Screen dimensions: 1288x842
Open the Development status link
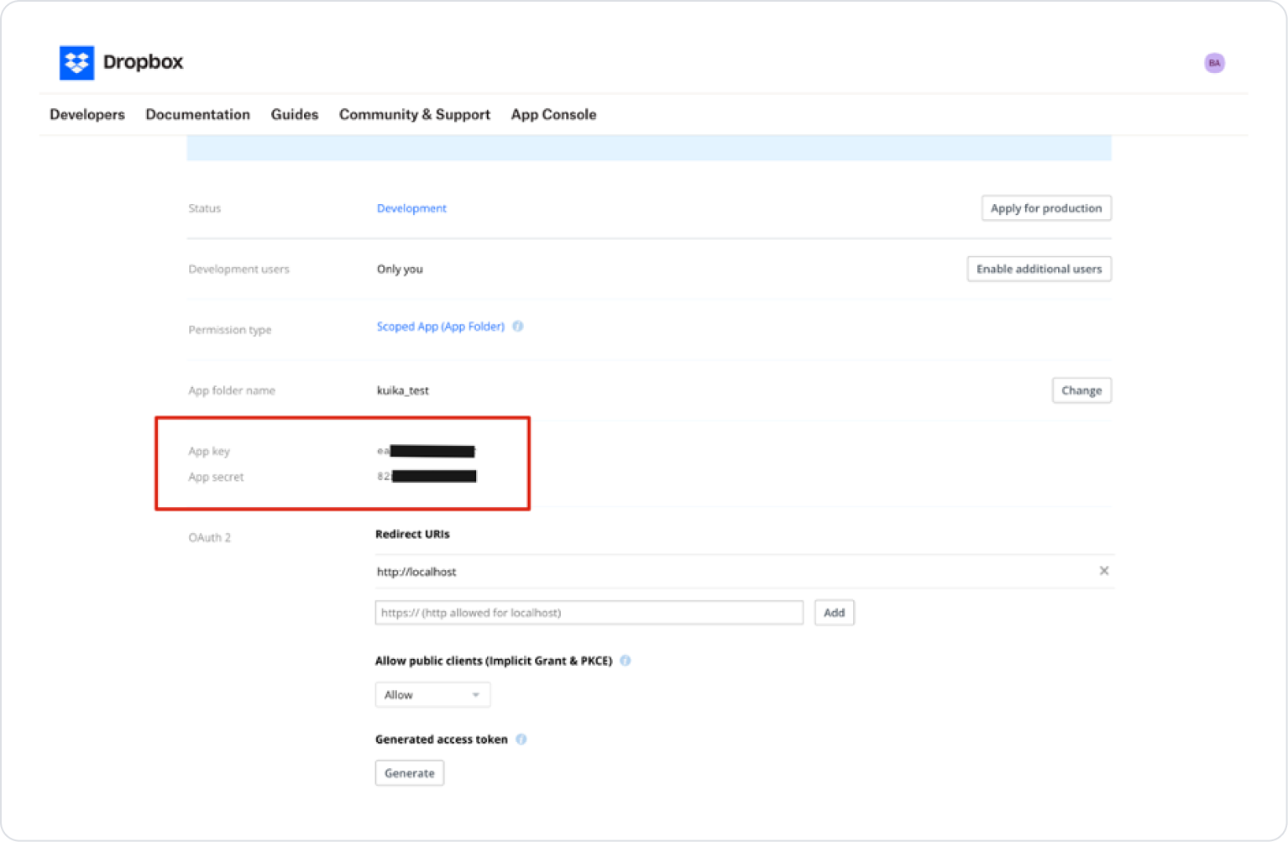point(411,208)
